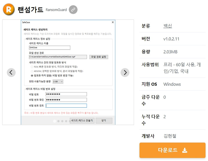The width and height of the screenshot is (208, 161).
Task: Click the 분류 label
Action: [x=146, y=26]
